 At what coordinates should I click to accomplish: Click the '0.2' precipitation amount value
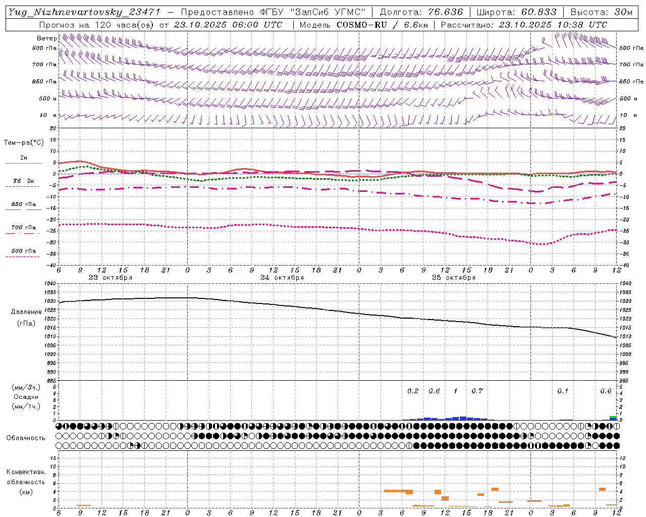[x=413, y=391]
